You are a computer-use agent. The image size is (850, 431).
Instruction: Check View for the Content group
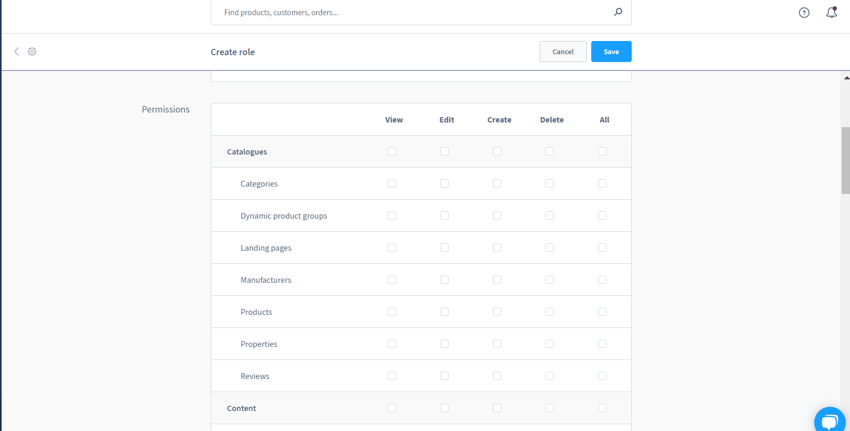(392, 408)
